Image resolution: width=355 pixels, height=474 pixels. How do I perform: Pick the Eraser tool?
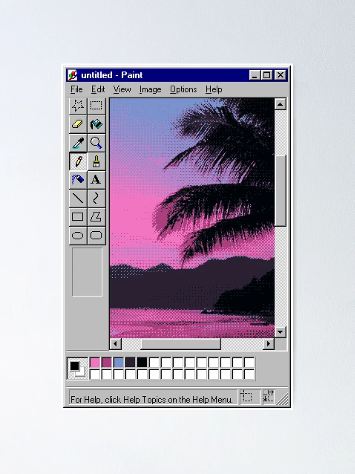pos(78,124)
